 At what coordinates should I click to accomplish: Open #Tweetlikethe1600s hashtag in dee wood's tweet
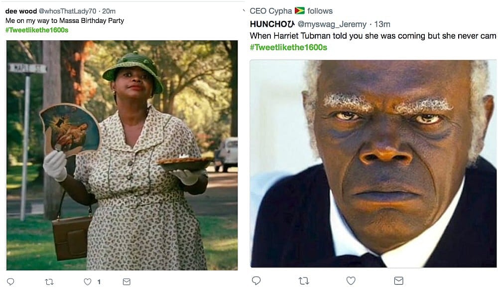point(37,30)
